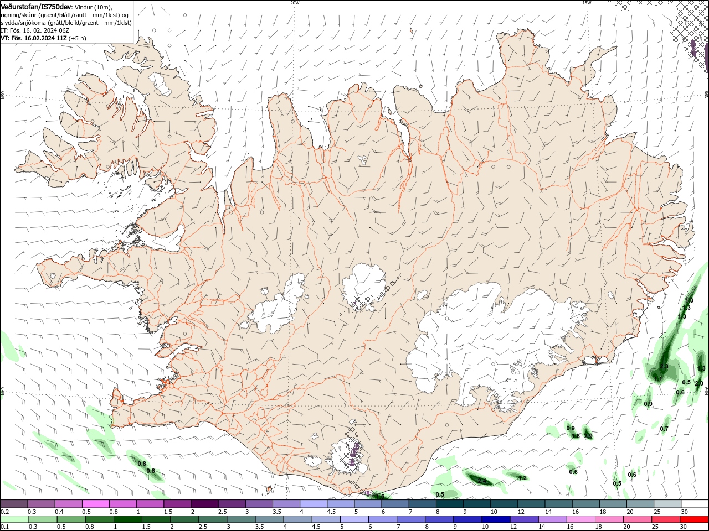709x531 pixels.
Task: Click the 0.7 precipitation value in the southeast
Action: click(x=664, y=429)
